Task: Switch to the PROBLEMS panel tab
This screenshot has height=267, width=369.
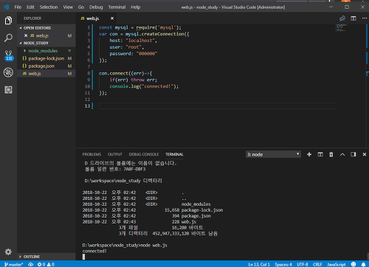Action: 92,154
